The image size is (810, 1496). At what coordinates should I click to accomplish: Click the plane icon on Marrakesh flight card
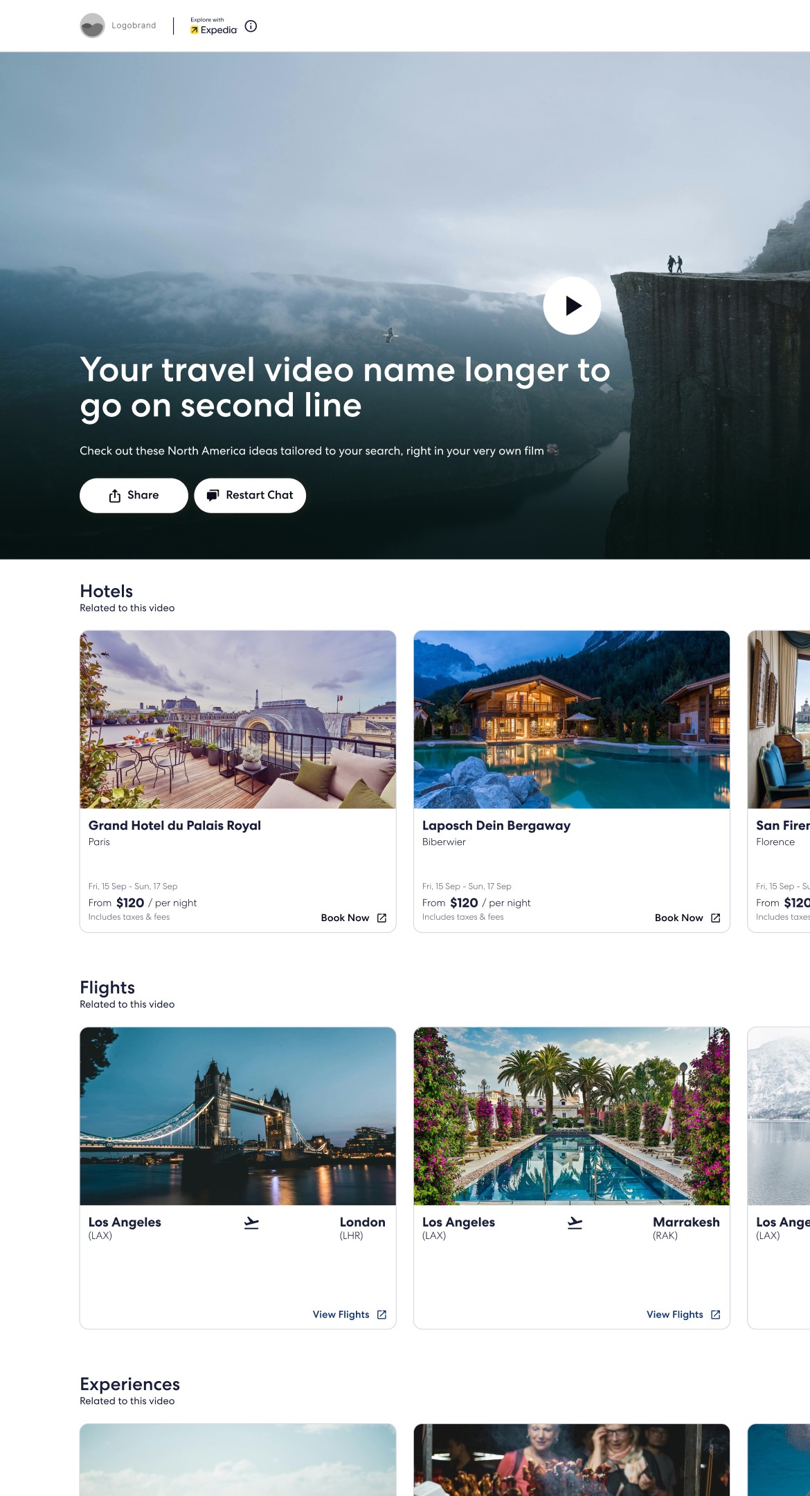pos(575,1223)
